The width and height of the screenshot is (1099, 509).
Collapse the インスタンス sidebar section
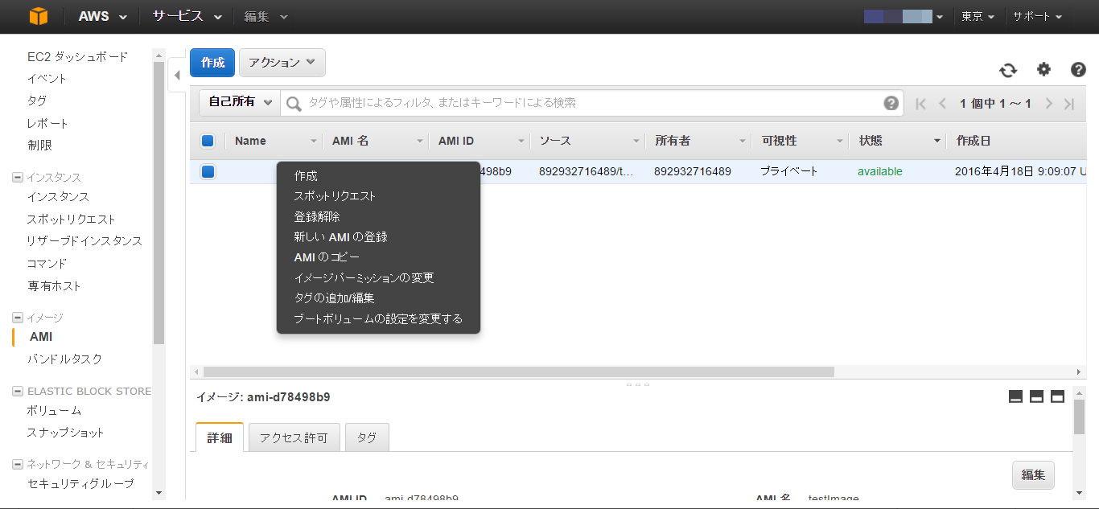[18, 177]
